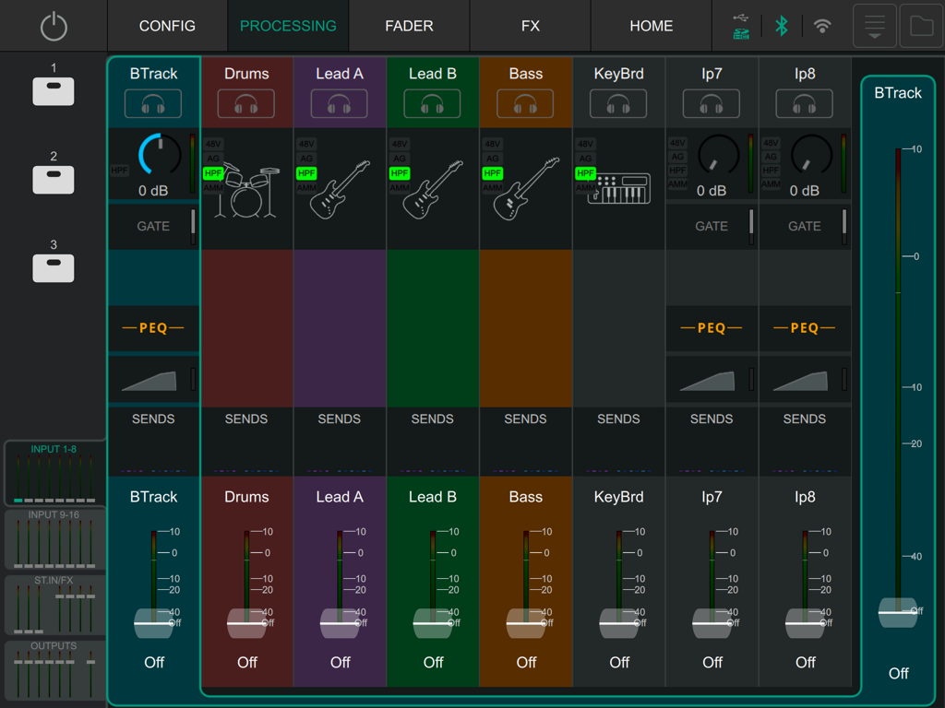This screenshot has width=945, height=708.
Task: Open the channel view dropdown menu
Action: point(873,26)
